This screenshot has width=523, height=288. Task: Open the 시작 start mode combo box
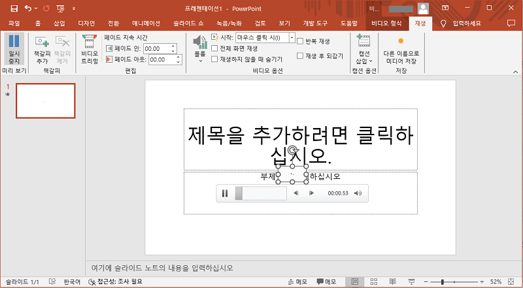tap(265, 38)
